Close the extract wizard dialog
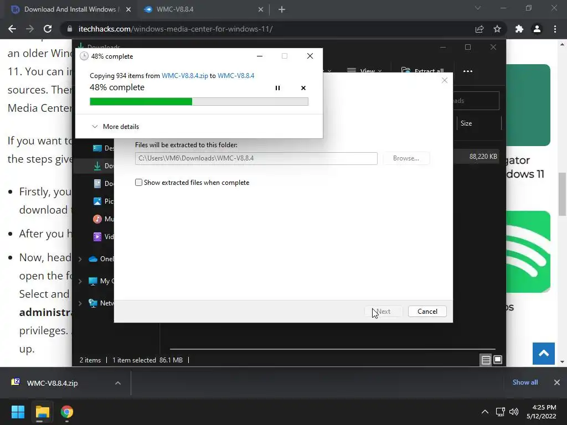The width and height of the screenshot is (567, 425). tap(445, 80)
